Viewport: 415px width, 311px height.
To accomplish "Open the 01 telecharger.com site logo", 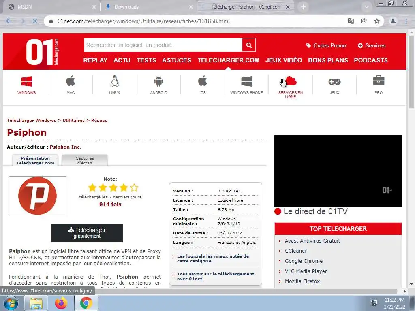I will 42,52.
